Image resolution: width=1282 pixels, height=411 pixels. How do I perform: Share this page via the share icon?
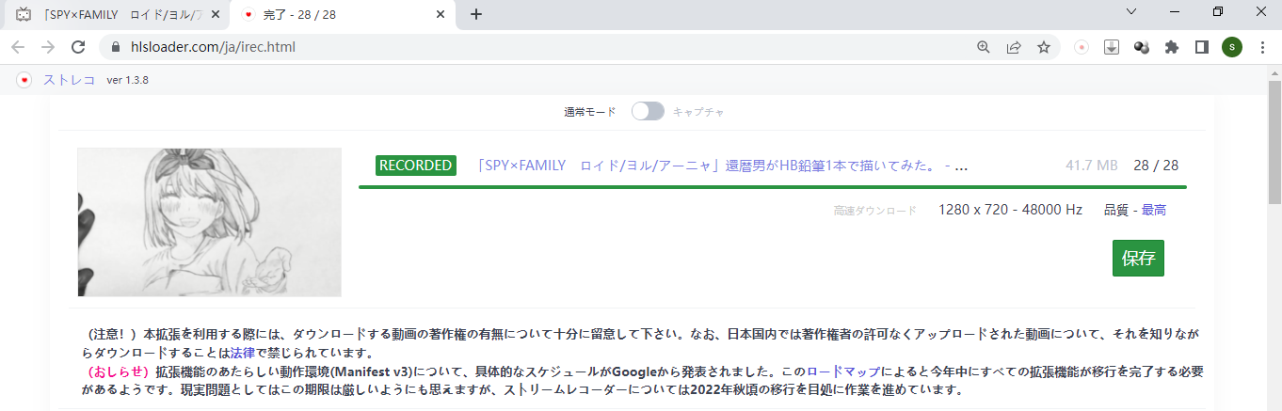[x=1014, y=47]
